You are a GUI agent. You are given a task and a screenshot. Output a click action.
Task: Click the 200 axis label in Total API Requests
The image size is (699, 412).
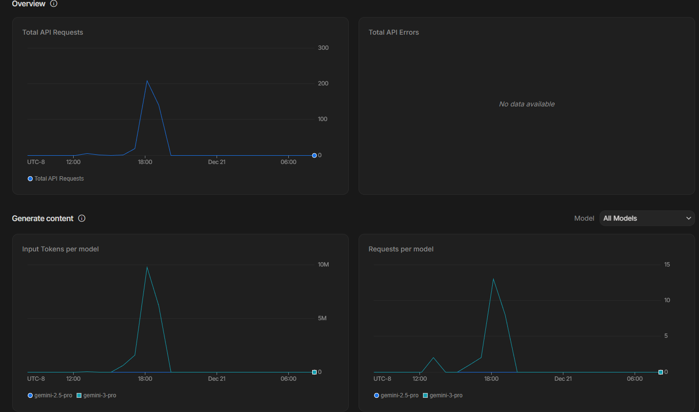(323, 83)
